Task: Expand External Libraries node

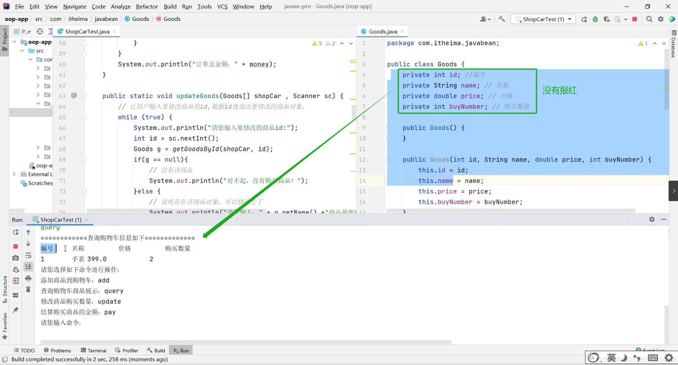Action: (x=14, y=174)
